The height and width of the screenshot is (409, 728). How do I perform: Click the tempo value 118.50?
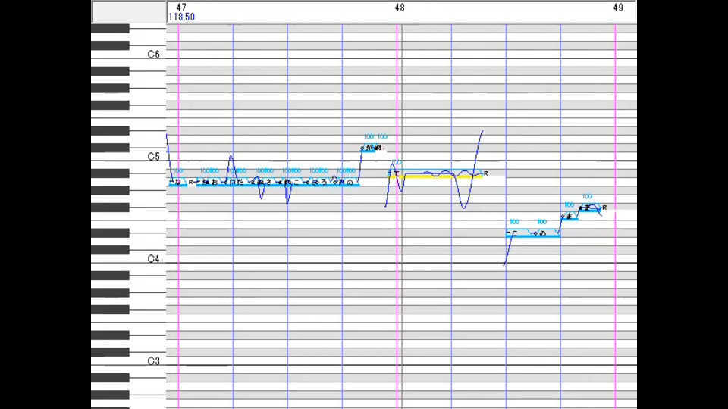(181, 17)
